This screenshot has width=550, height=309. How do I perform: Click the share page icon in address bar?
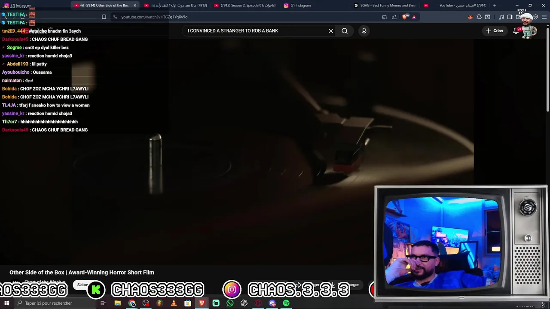click(394, 17)
